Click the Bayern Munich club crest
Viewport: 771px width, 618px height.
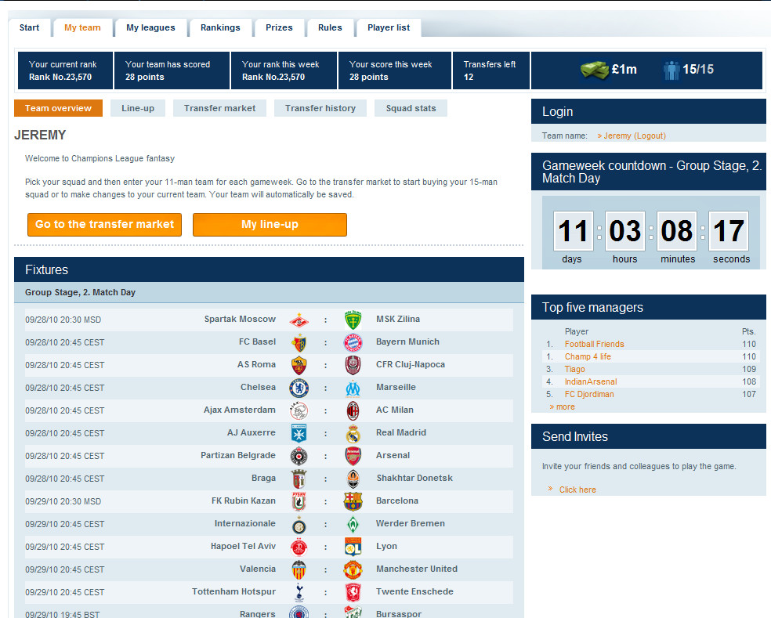[353, 342]
